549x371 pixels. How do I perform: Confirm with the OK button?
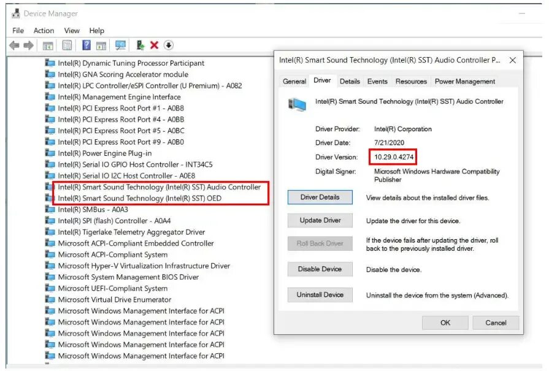coord(445,323)
